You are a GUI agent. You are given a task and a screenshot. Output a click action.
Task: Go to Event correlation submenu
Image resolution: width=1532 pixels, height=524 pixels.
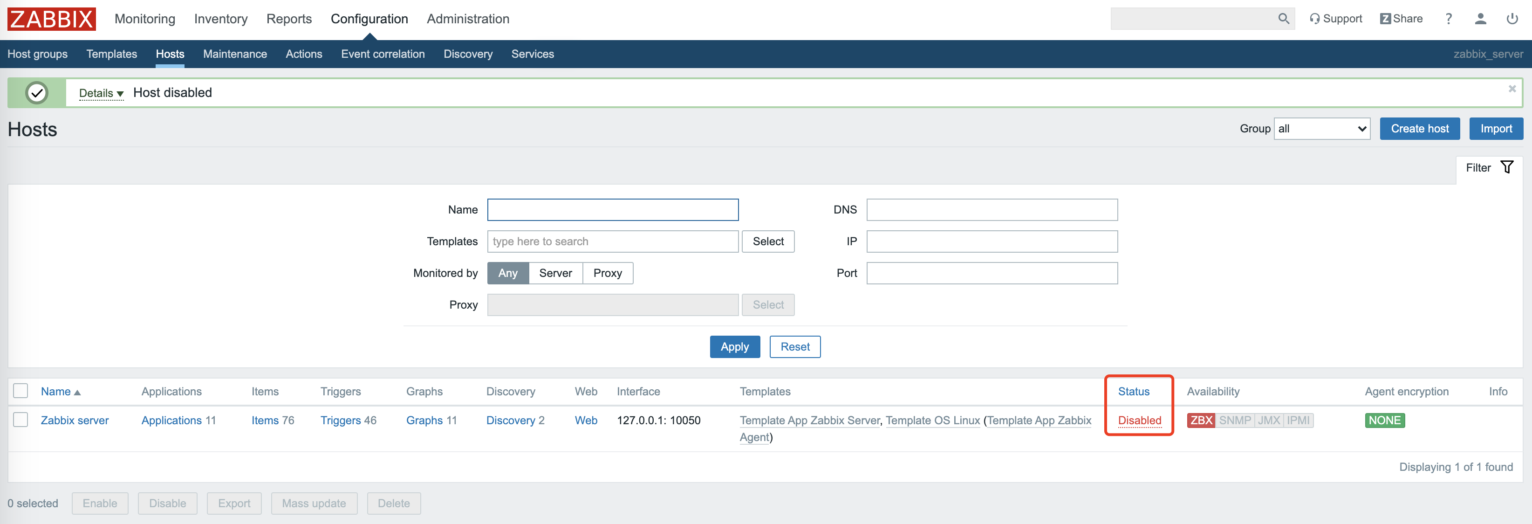click(383, 54)
